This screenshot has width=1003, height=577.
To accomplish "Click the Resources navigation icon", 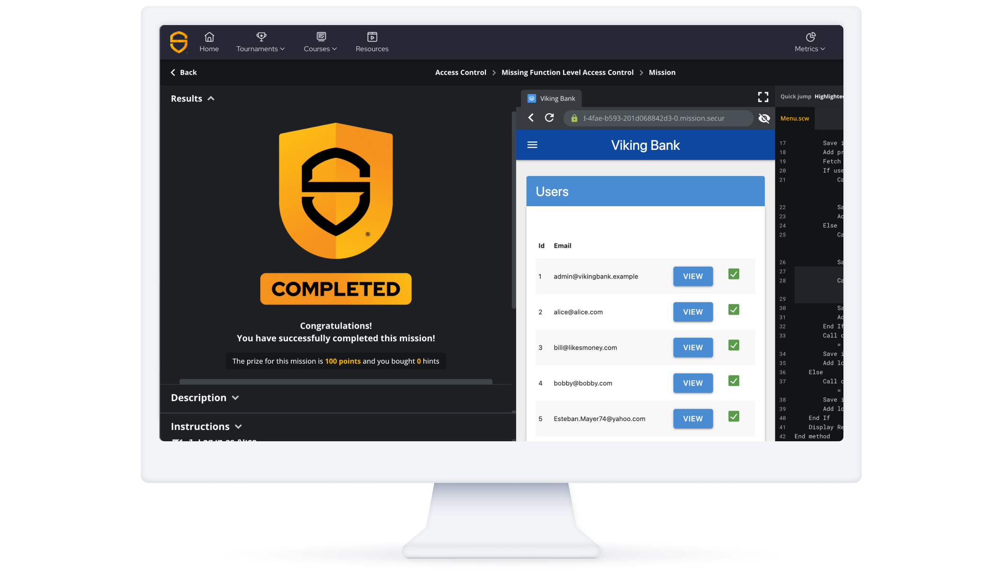I will [372, 36].
